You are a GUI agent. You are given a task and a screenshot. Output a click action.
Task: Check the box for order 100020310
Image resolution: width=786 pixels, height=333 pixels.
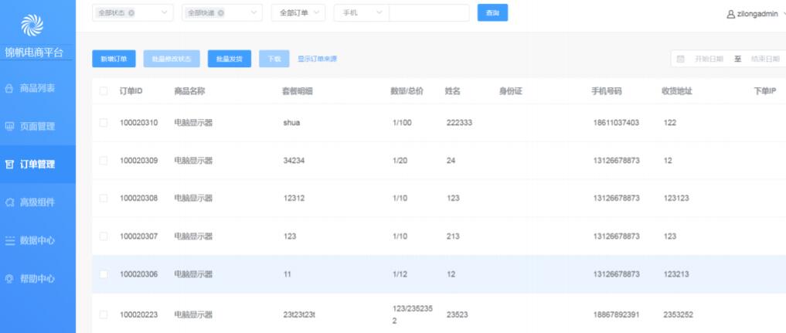tap(104, 123)
